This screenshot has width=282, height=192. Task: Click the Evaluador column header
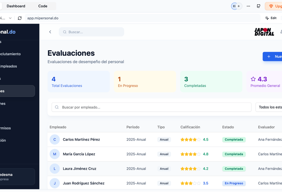(x=266, y=127)
